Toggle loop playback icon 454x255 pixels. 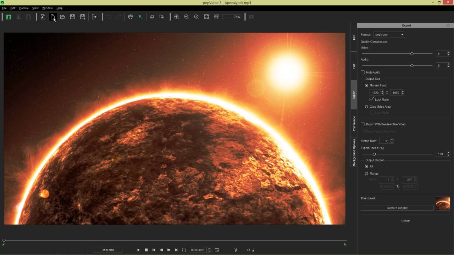pyautogui.click(x=184, y=250)
